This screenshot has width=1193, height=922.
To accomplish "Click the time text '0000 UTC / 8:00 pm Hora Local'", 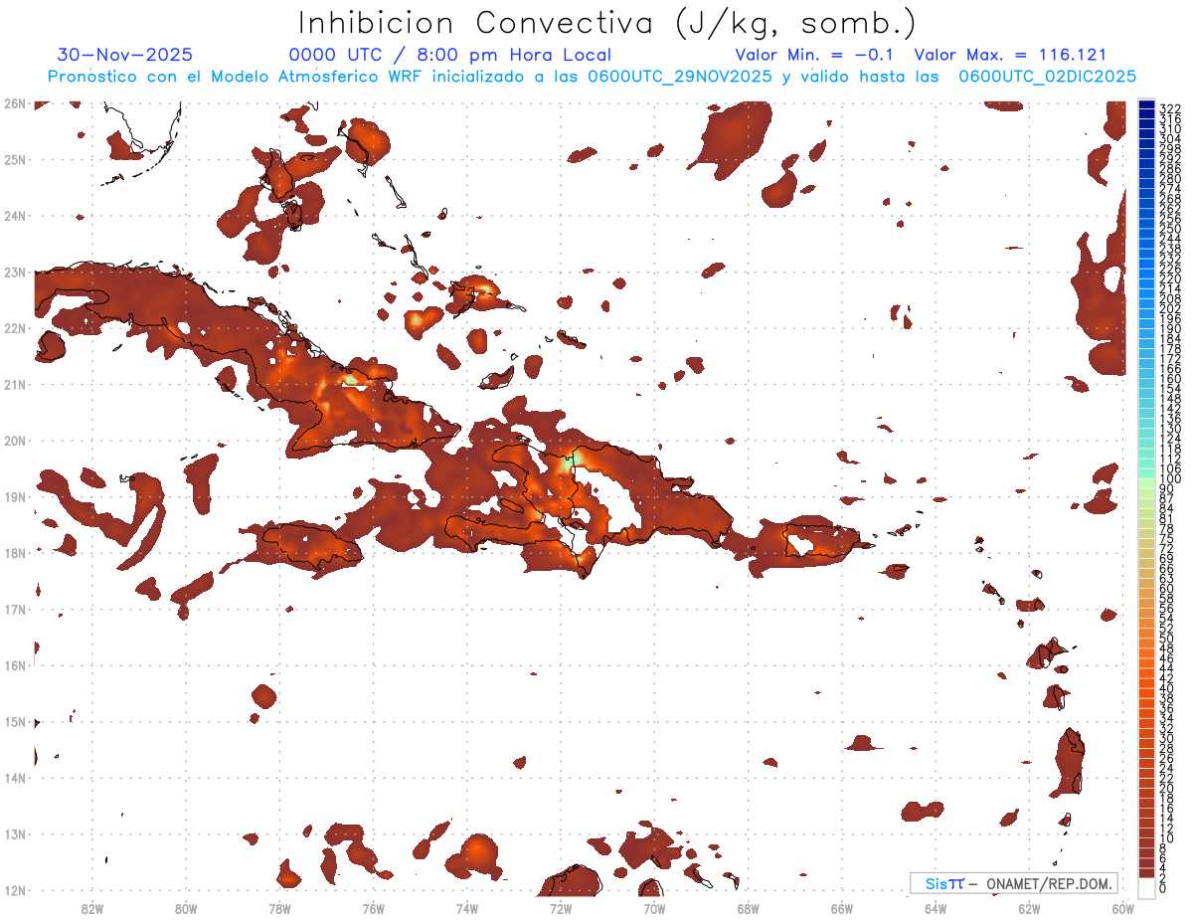I will coord(450,55).
